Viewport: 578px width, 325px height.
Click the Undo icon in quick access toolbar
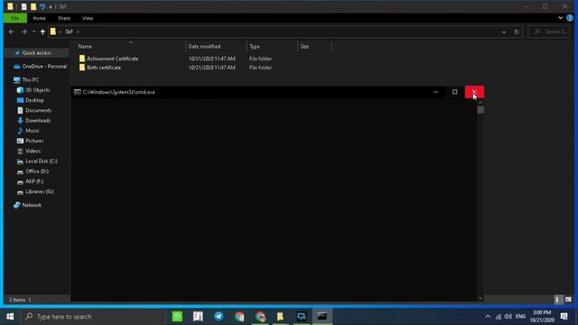pyautogui.click(x=42, y=6)
